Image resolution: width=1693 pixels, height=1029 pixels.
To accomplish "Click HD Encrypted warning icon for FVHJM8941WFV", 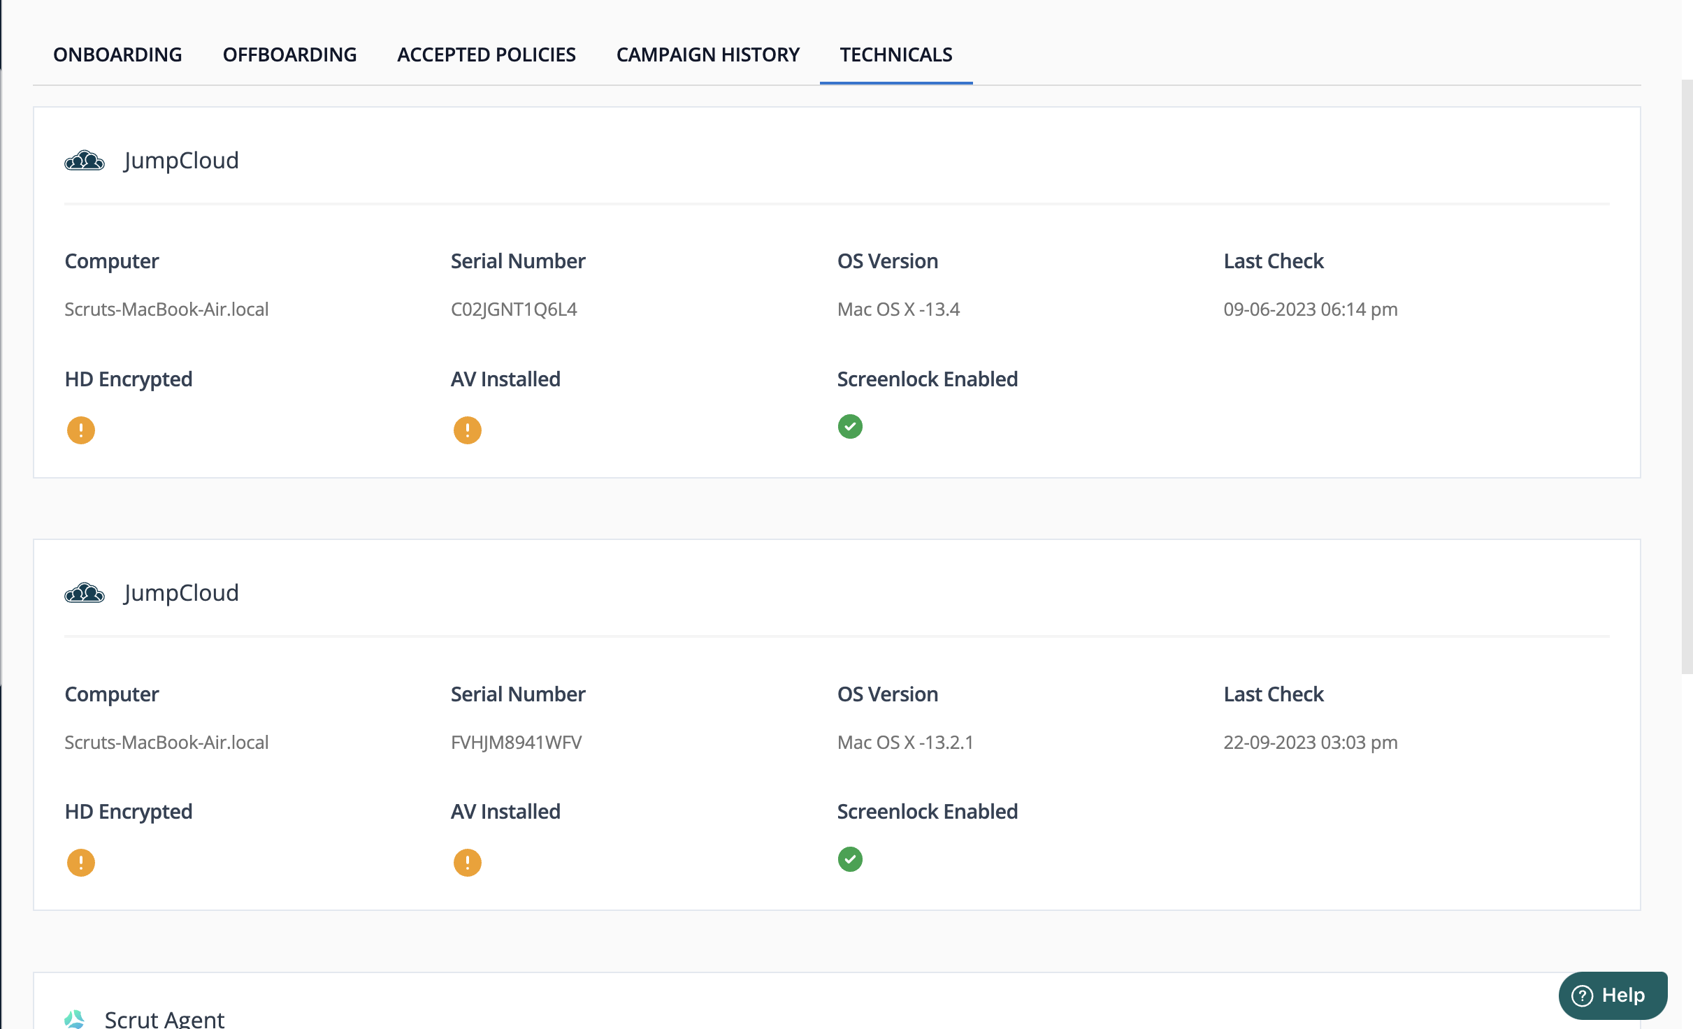I will pos(81,862).
